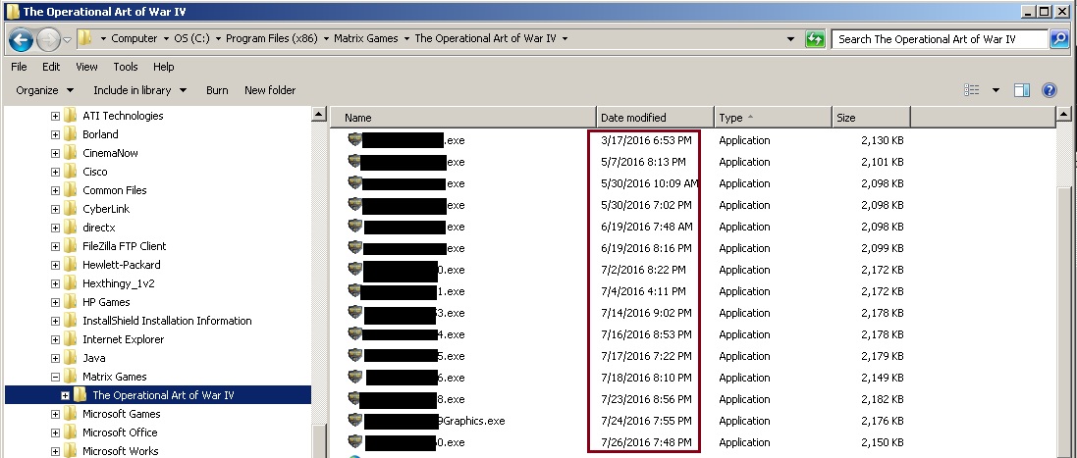Expand the ATI Technologies folder node

[x=55, y=116]
